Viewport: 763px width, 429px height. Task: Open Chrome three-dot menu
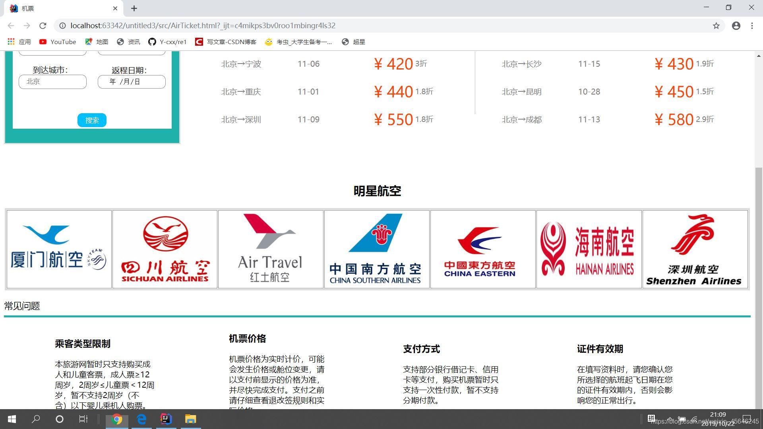[x=752, y=25]
